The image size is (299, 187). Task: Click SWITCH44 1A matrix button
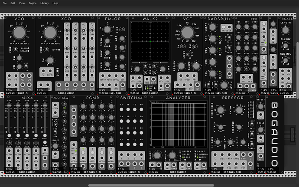[121, 109]
